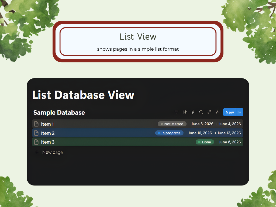Open the filter options for Sample Database

coord(177,112)
